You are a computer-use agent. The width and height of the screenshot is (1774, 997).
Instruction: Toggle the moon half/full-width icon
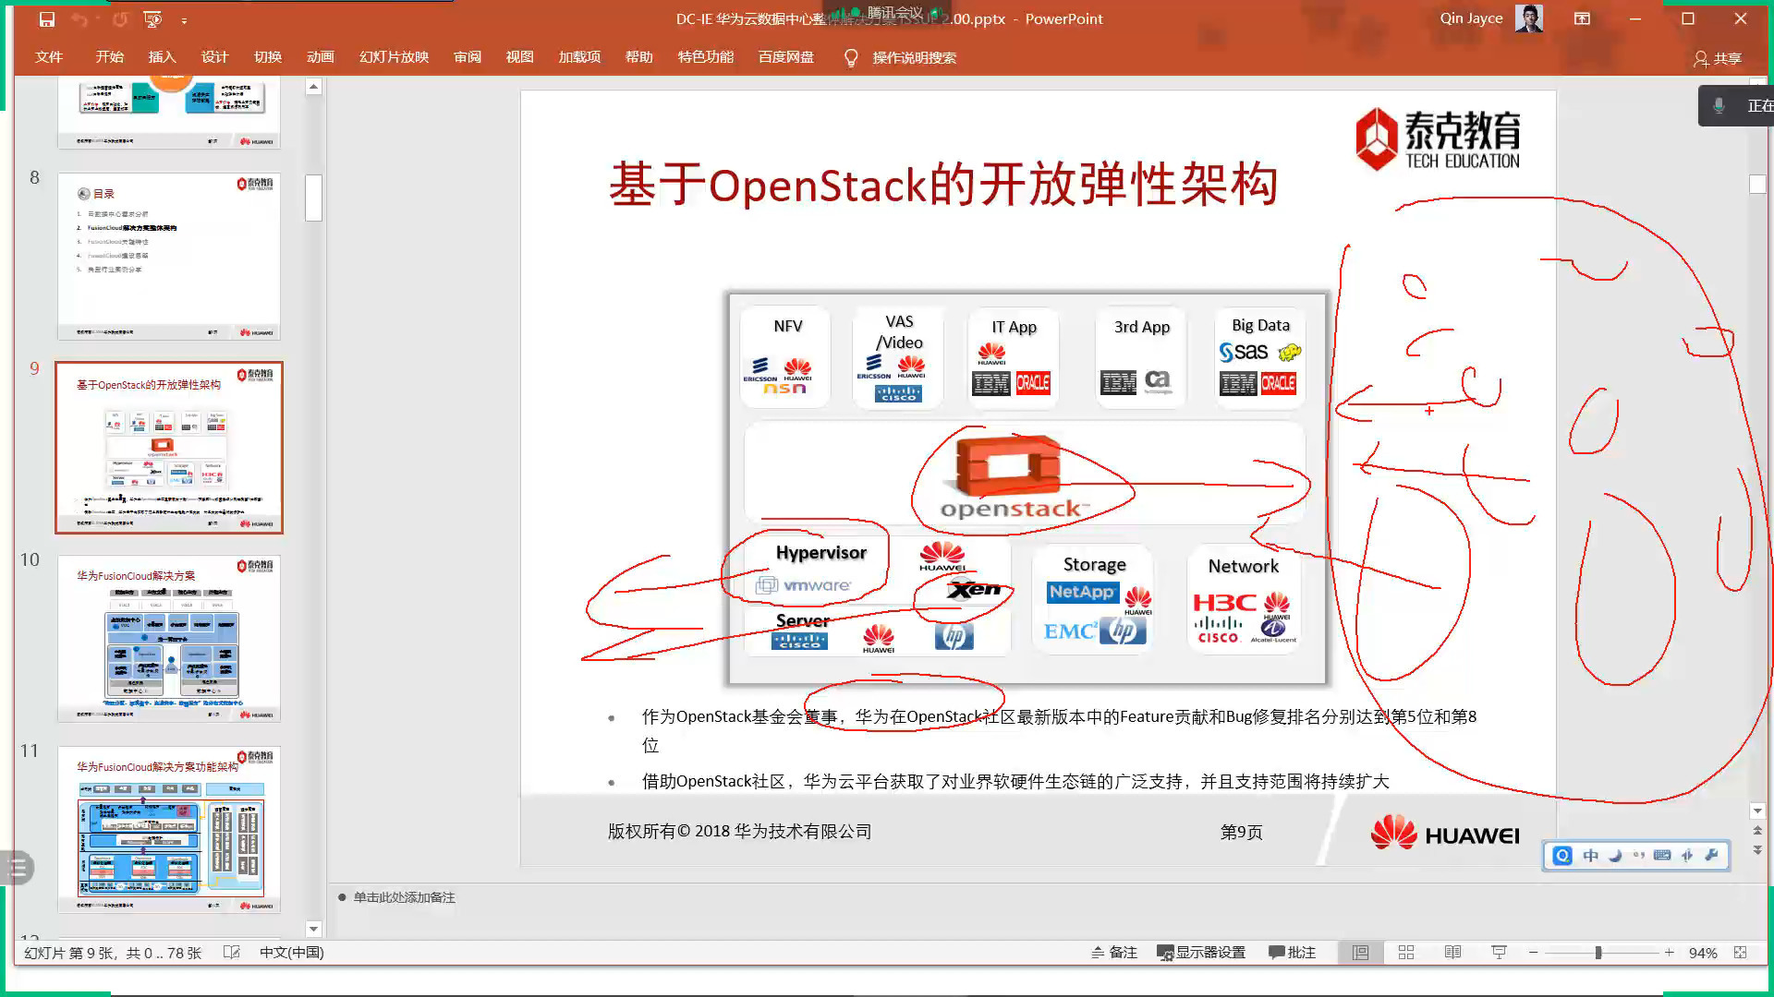(1615, 856)
